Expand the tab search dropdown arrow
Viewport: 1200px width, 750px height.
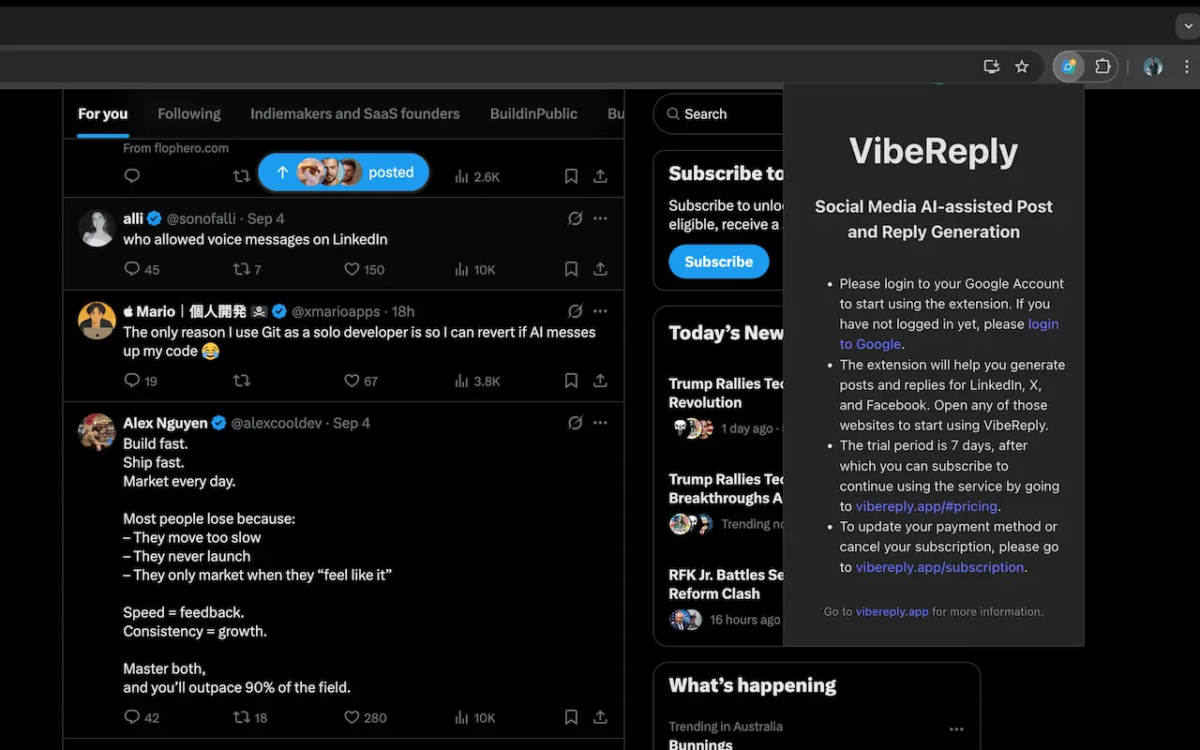(x=1187, y=25)
